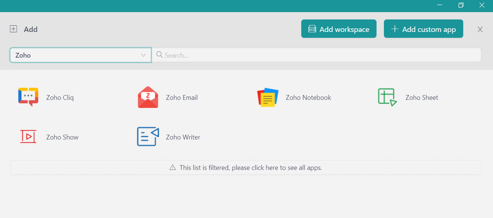Focus the Search input field

click(316, 55)
